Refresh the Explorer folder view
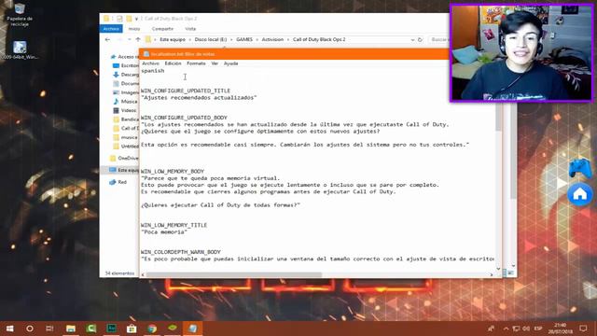The image size is (597, 336). pyautogui.click(x=420, y=39)
